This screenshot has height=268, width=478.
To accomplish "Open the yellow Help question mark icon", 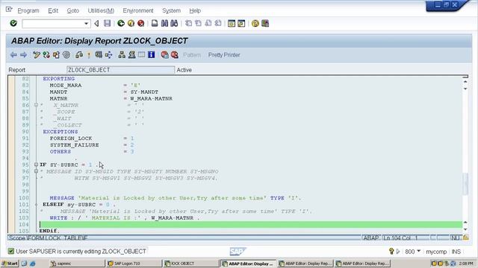I will point(255,23).
